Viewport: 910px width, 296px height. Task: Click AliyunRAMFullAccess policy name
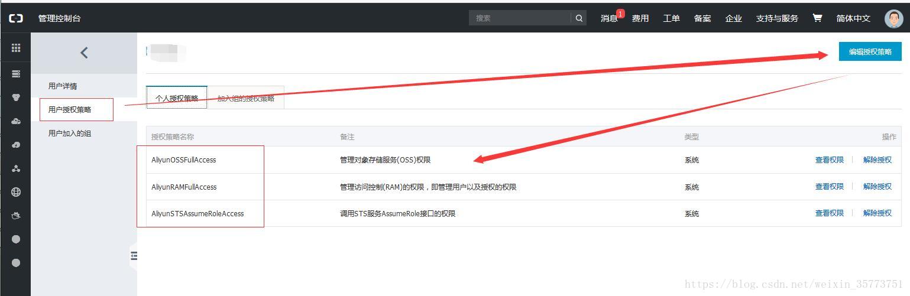(184, 187)
